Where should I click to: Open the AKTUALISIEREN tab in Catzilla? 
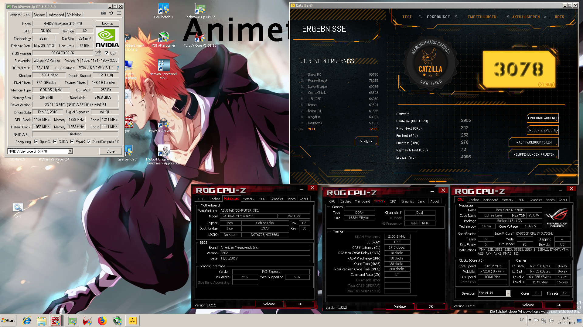pos(526,17)
